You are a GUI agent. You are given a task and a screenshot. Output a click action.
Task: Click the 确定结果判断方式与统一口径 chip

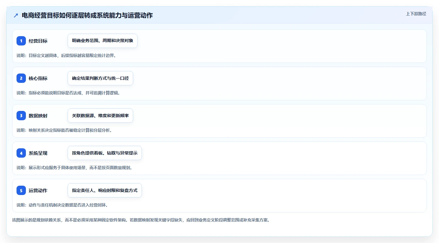pyautogui.click(x=100, y=78)
